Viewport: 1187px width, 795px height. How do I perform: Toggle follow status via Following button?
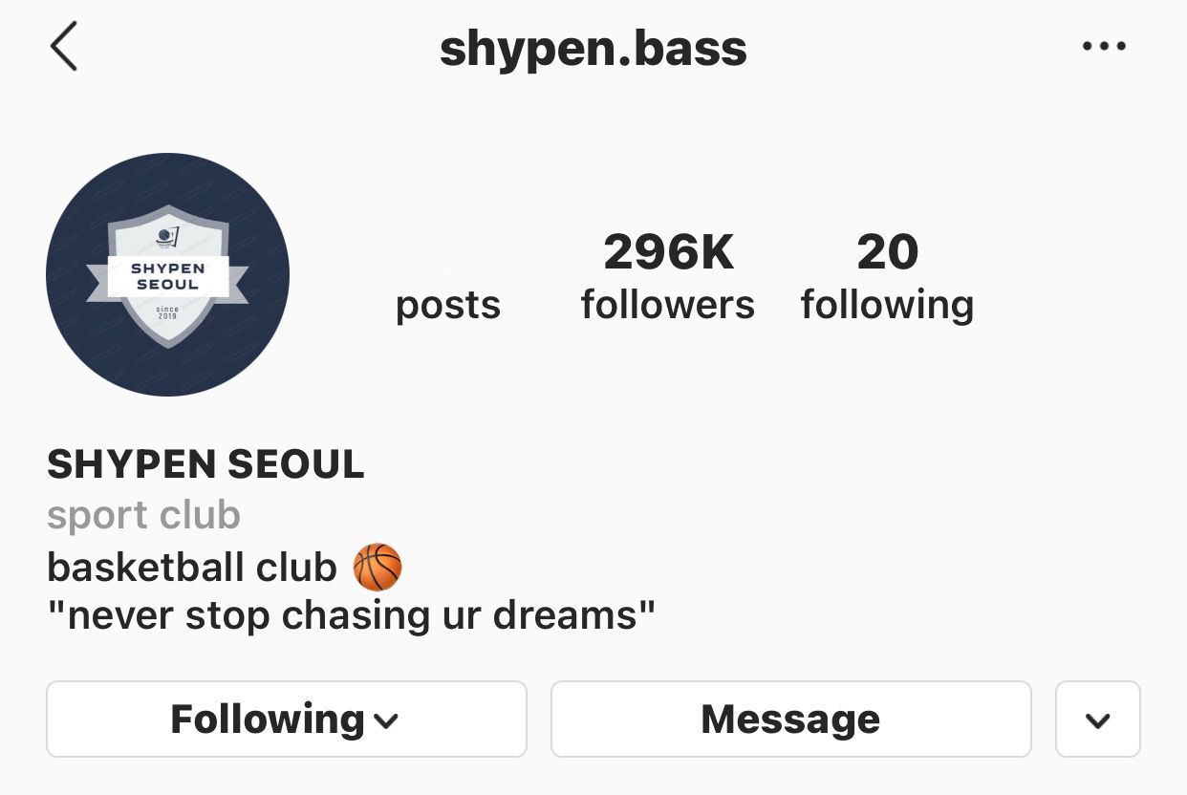287,720
